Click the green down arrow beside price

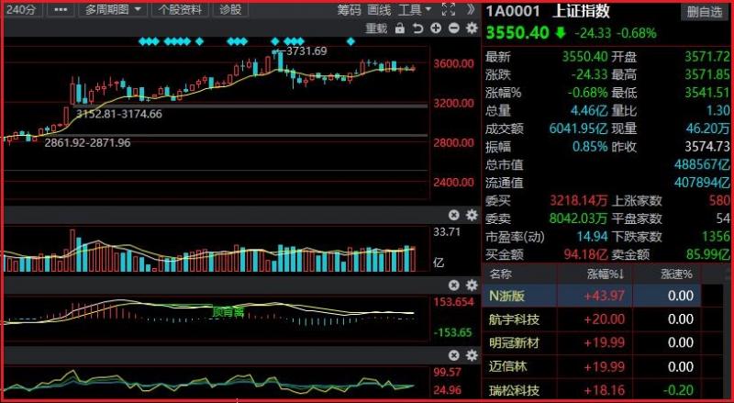point(561,33)
